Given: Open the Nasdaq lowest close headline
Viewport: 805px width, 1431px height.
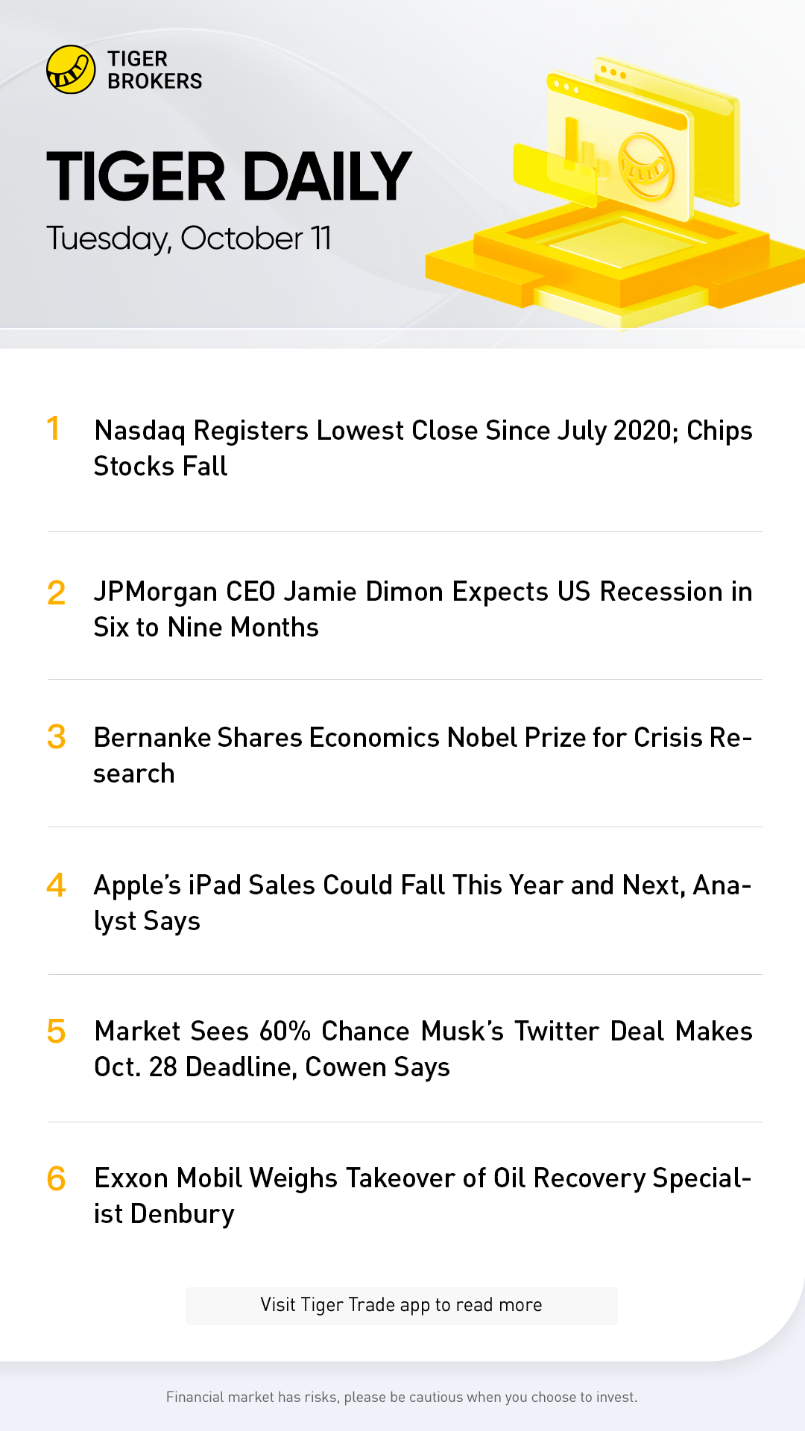Looking at the screenshot, I should [423, 448].
